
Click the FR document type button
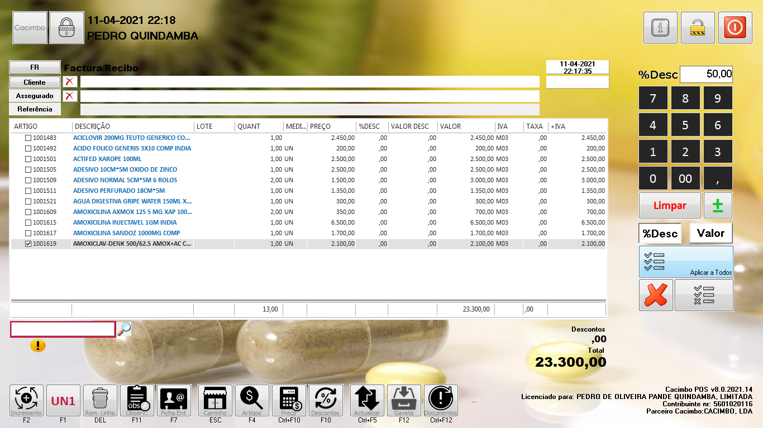[x=35, y=67]
